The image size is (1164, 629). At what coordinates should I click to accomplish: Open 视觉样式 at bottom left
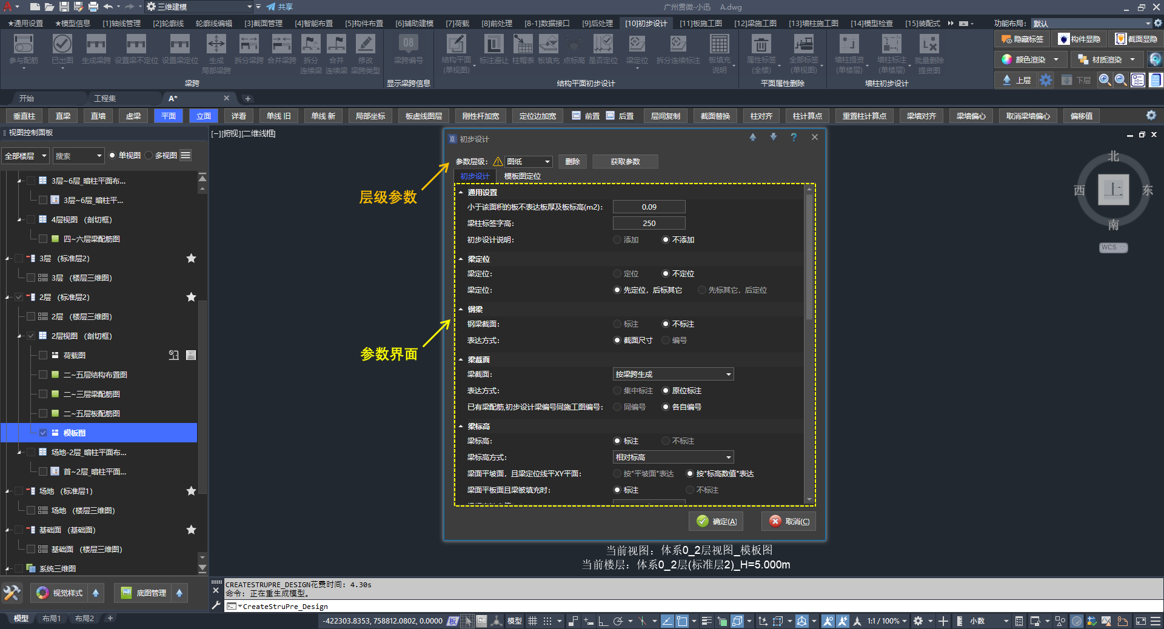pyautogui.click(x=59, y=593)
